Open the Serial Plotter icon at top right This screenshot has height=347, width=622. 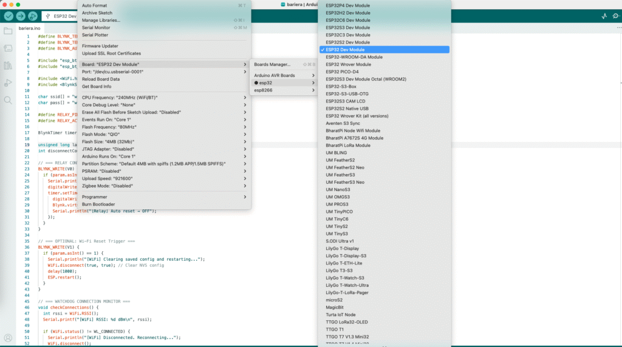click(x=604, y=16)
